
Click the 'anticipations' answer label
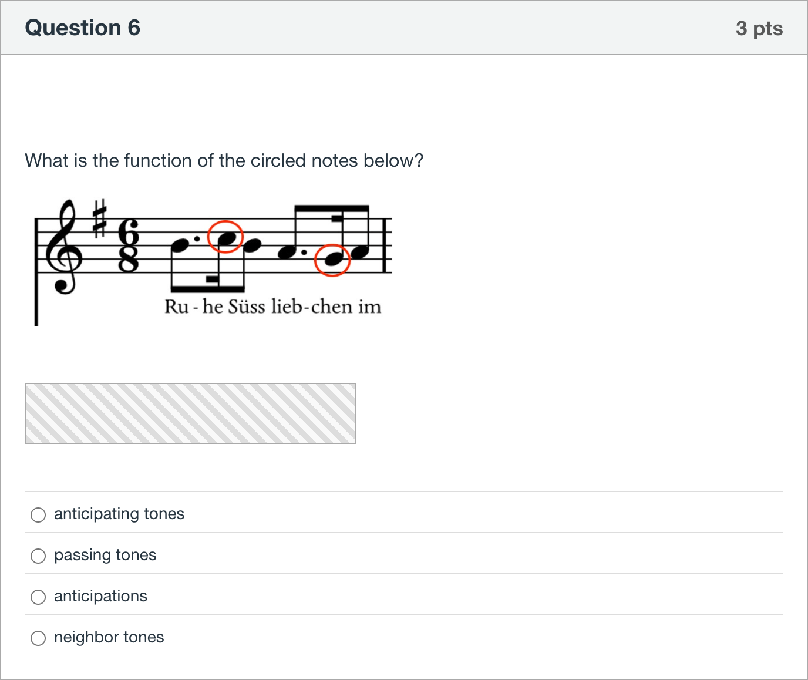100,596
